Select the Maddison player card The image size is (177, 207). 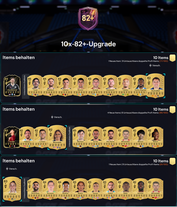pos(50,86)
